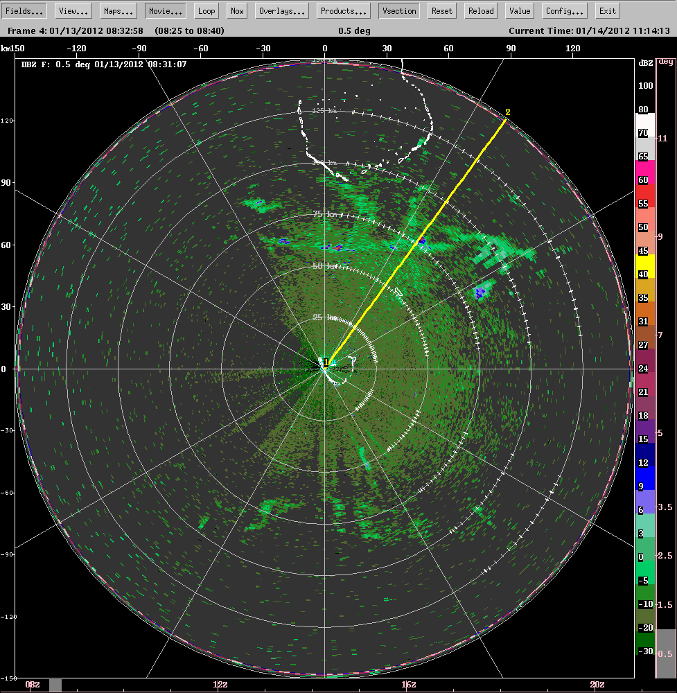677x693 pixels.
Task: Jump to current time with Now
Action: tap(236, 10)
